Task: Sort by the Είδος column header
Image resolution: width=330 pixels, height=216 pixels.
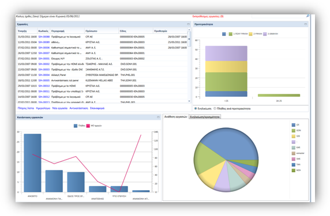Action: coord(136,31)
